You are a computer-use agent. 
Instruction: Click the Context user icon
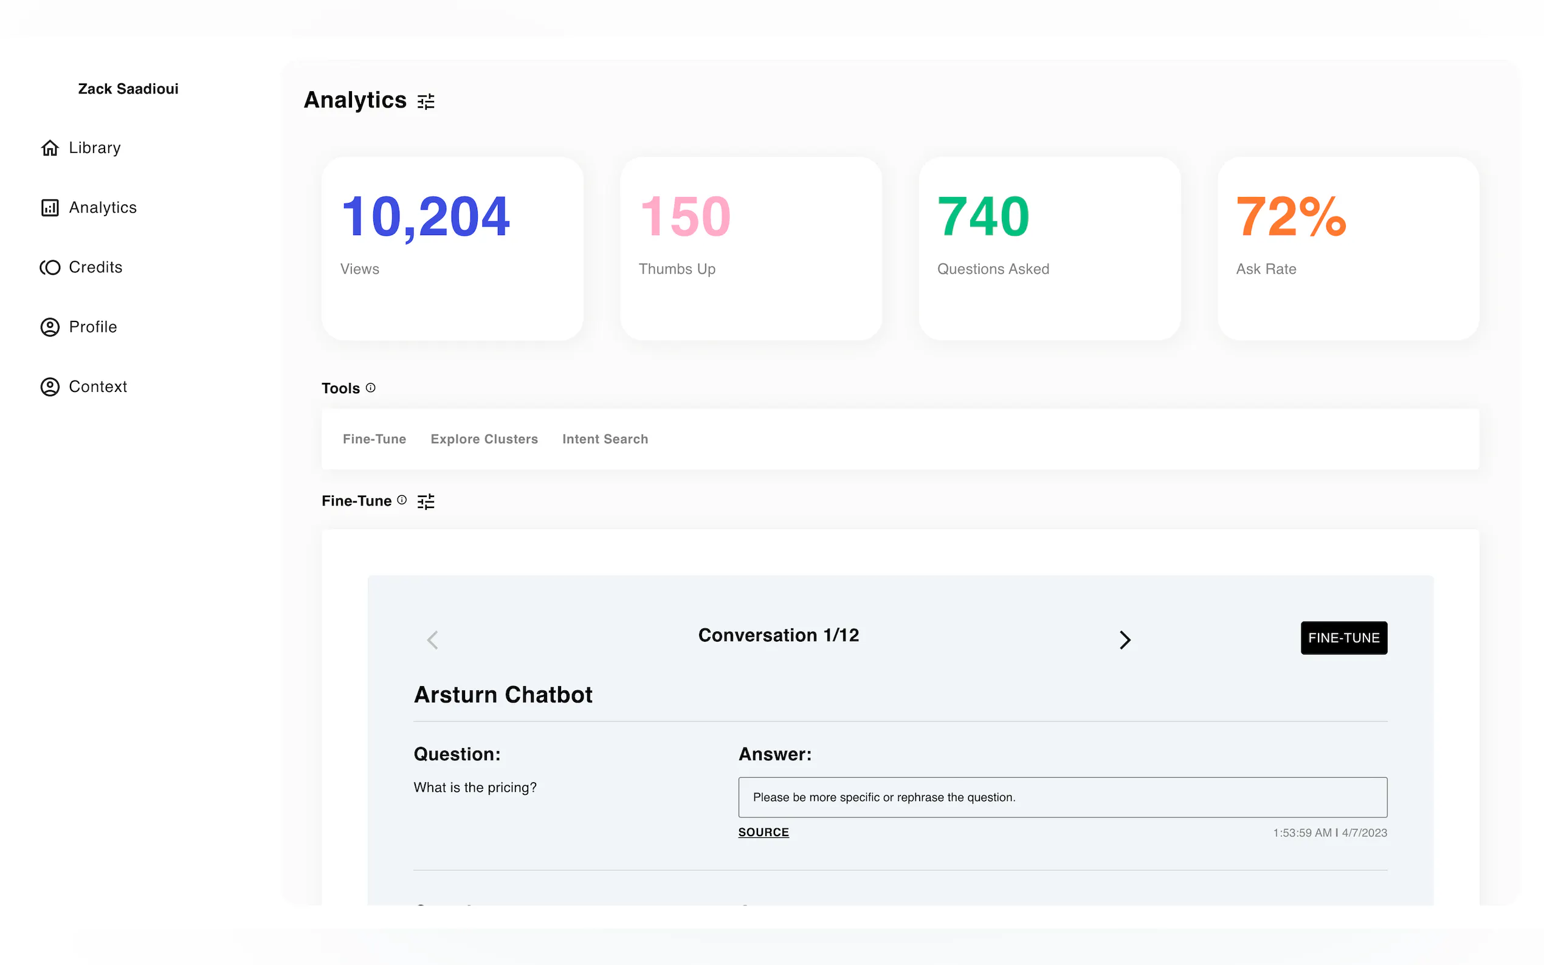50,386
